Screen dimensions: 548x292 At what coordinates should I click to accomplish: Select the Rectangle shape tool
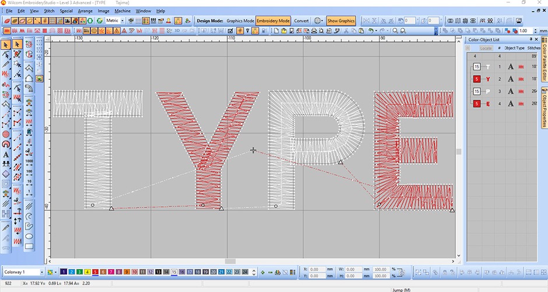click(29, 246)
